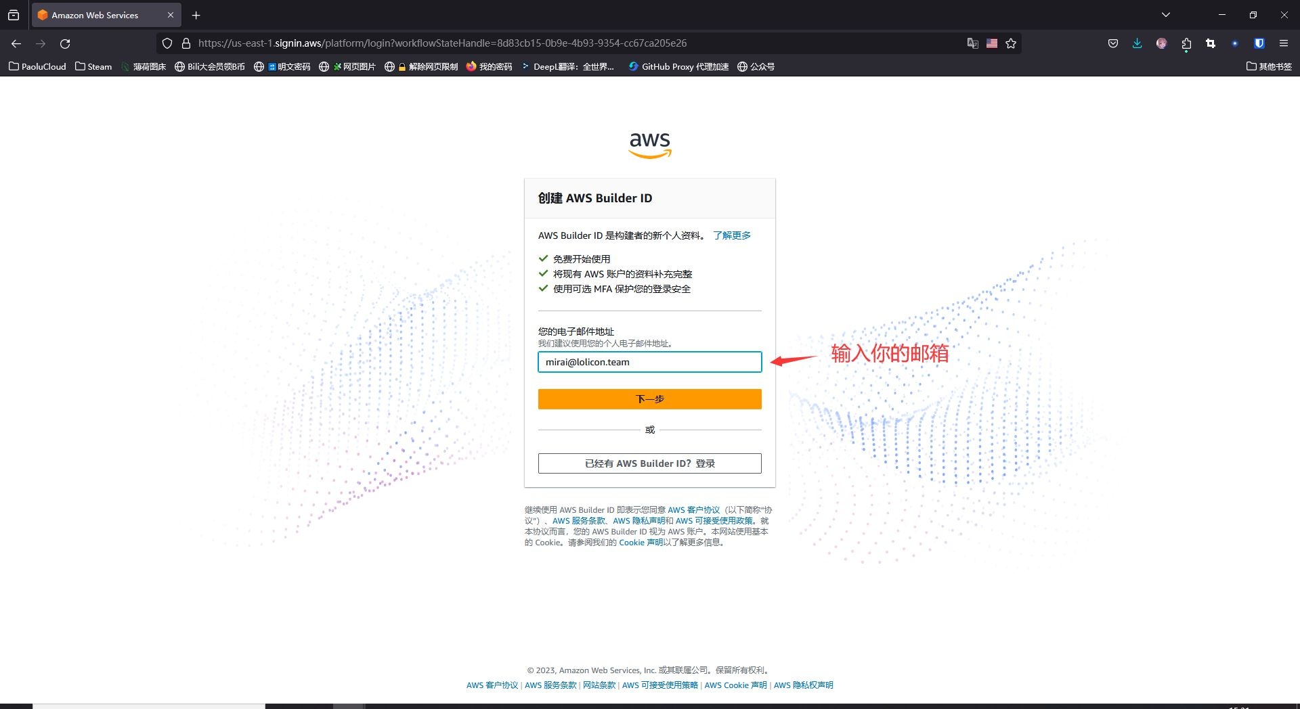This screenshot has height=709, width=1300.
Task: Open the AWS 可接受使用政策 link
Action: point(714,521)
